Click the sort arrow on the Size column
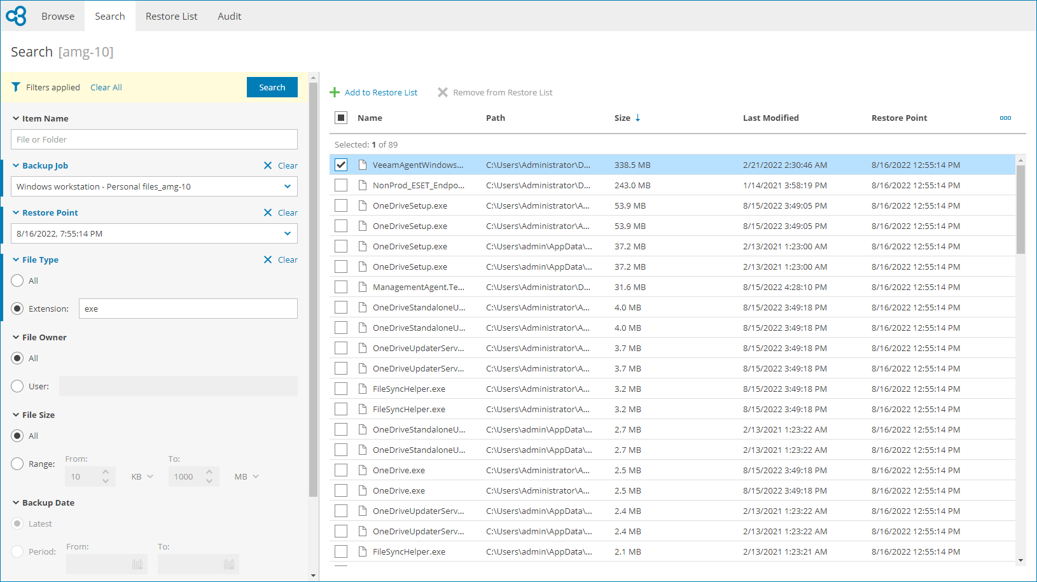 click(638, 118)
